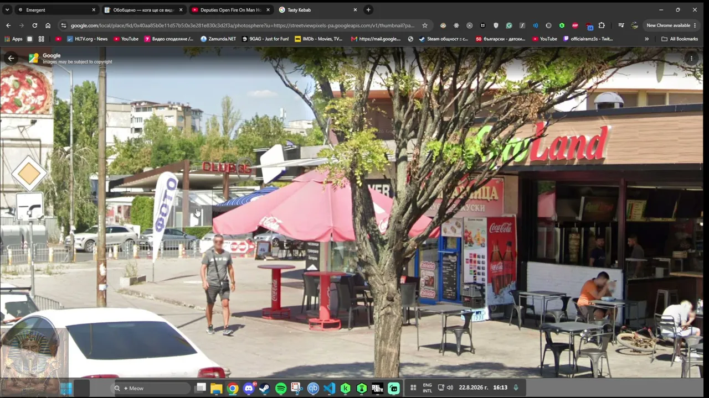
Task: Show more bookmarks with the chevron
Action: click(x=646, y=39)
